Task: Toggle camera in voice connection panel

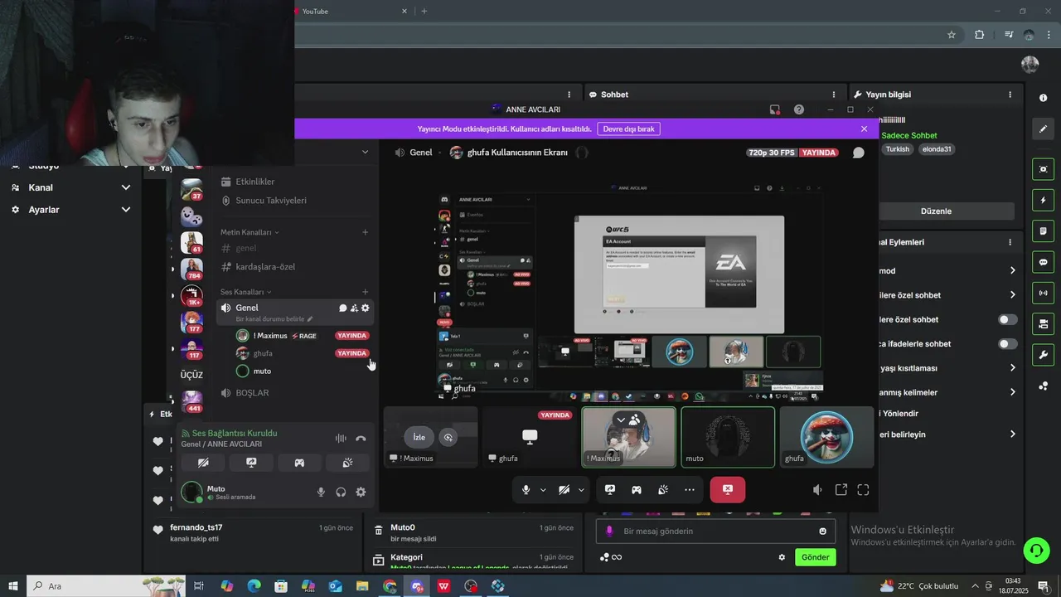Action: 203,463
